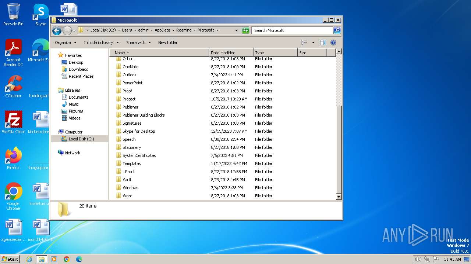This screenshot has width=471, height=264.
Task: Select Computer in the navigation pane
Action: point(74,132)
